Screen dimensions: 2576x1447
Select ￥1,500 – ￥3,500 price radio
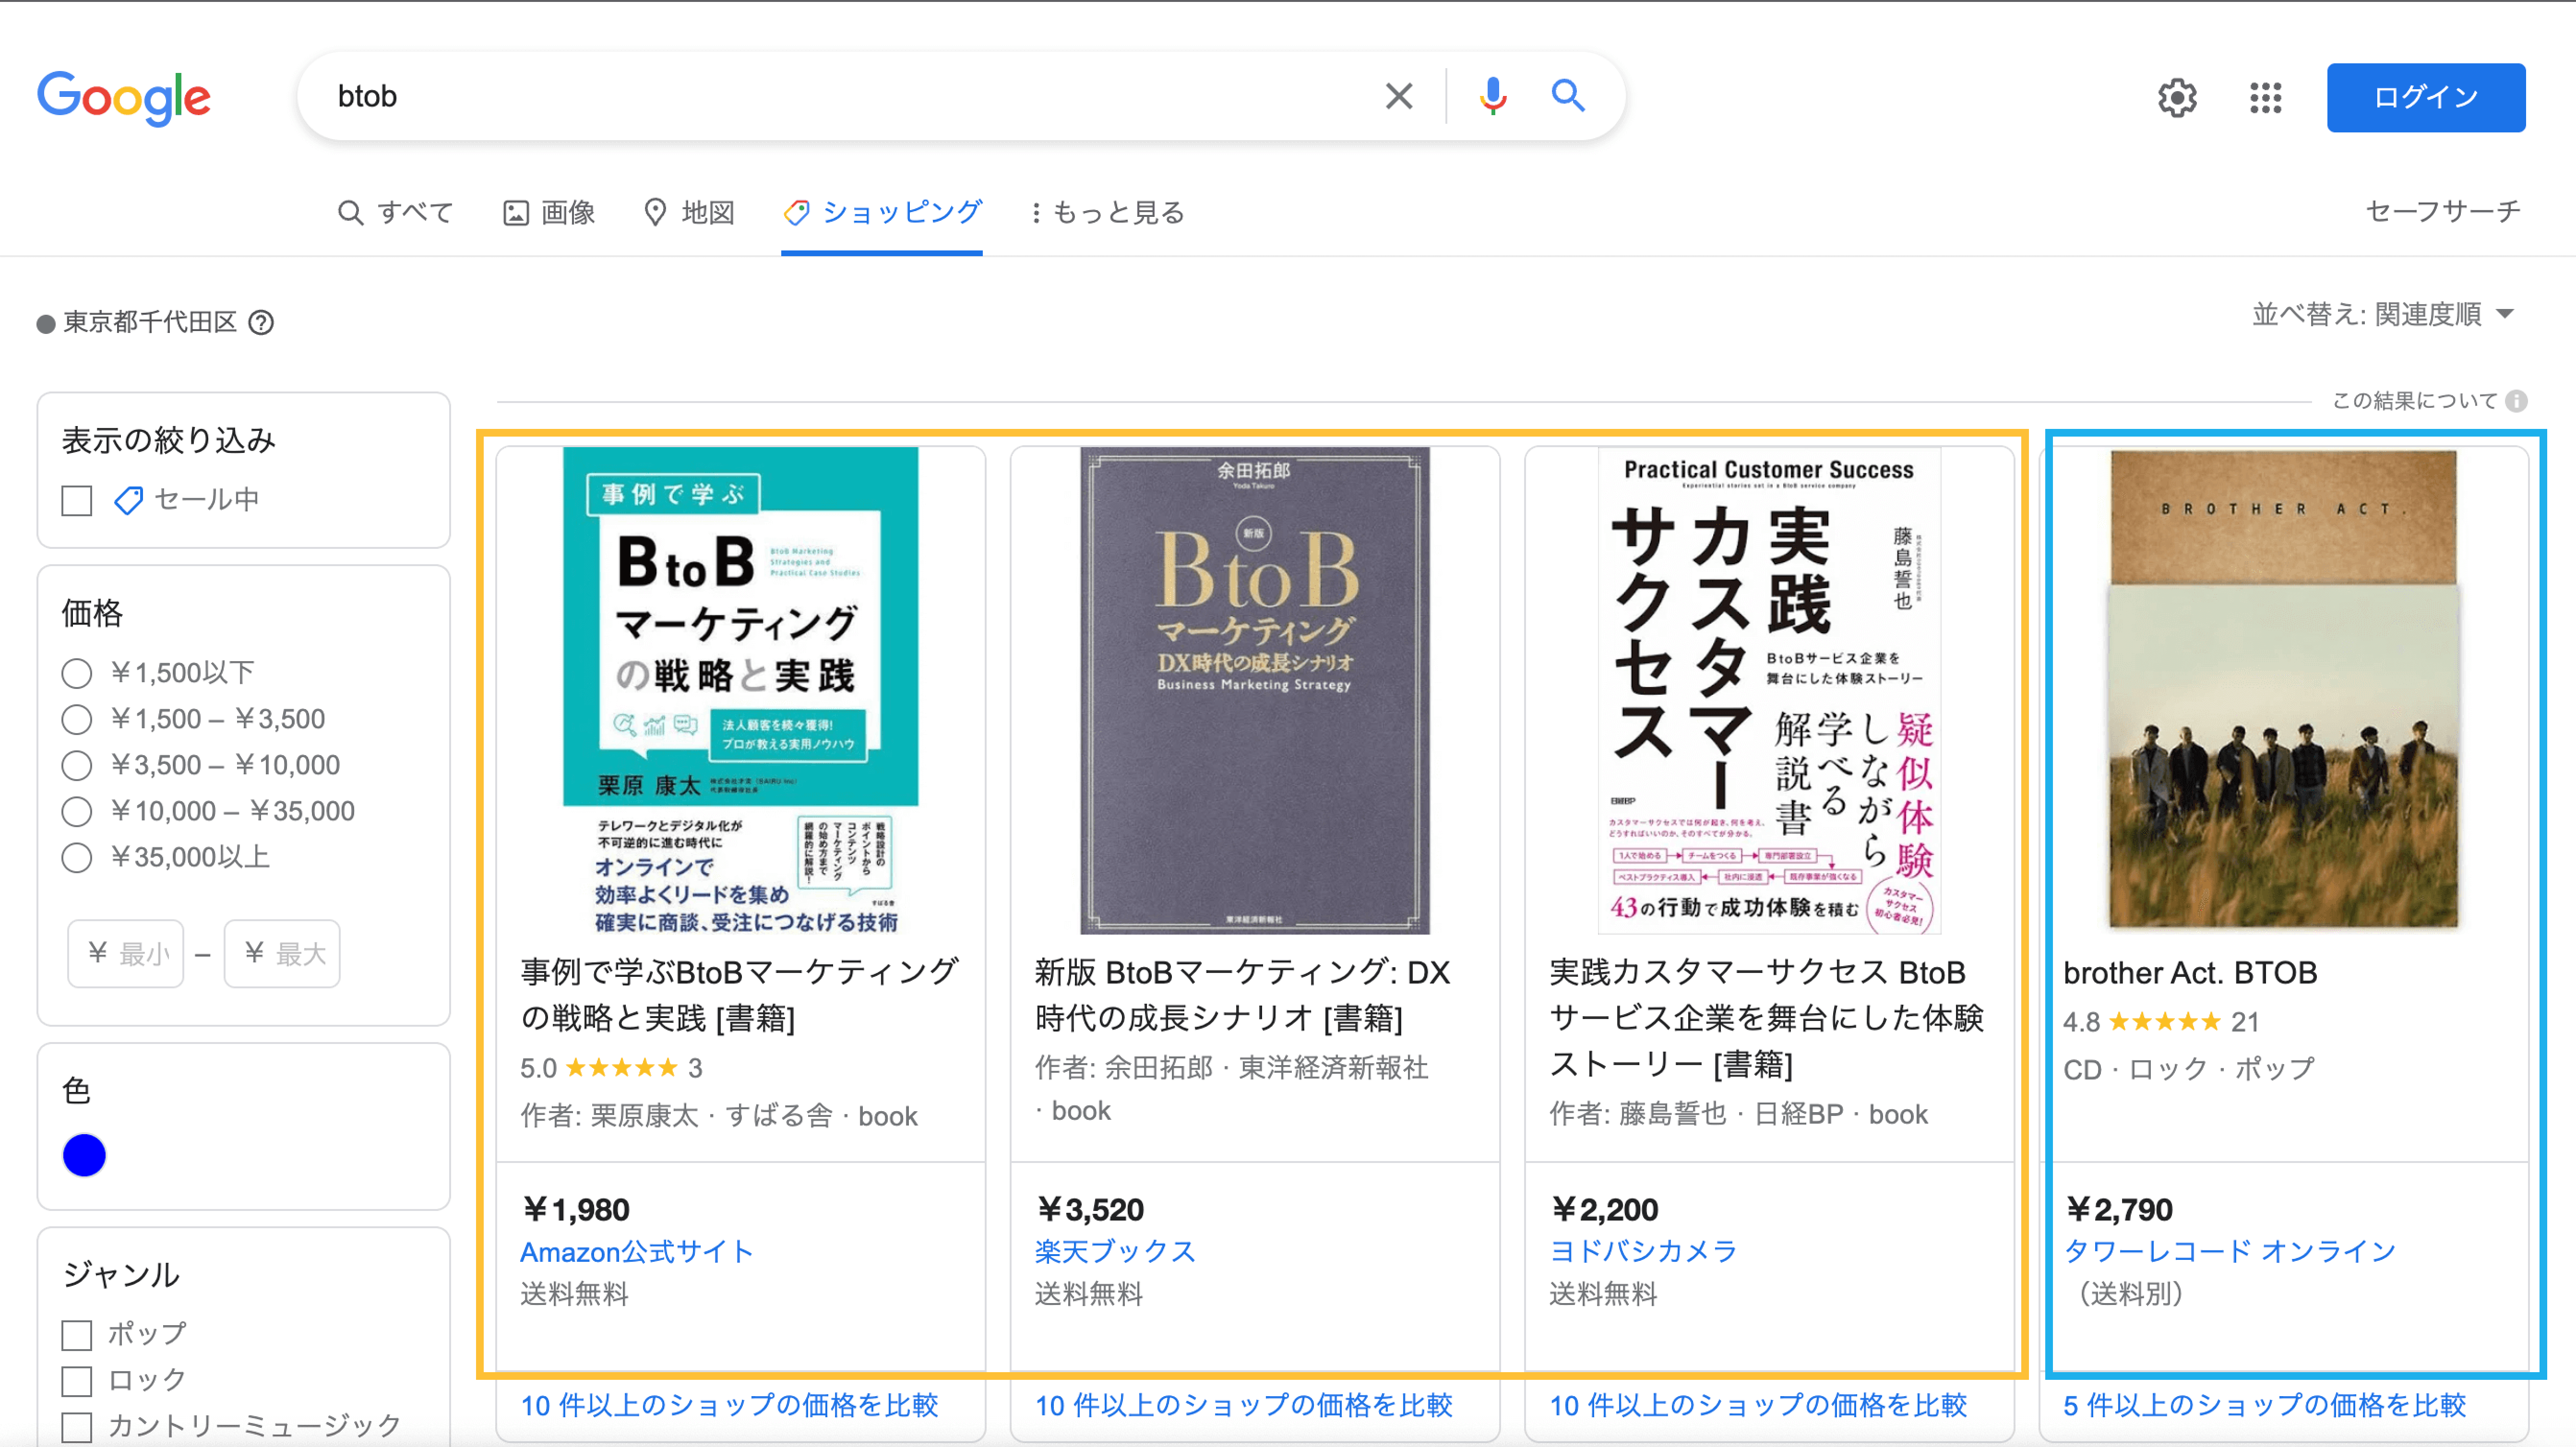[77, 719]
